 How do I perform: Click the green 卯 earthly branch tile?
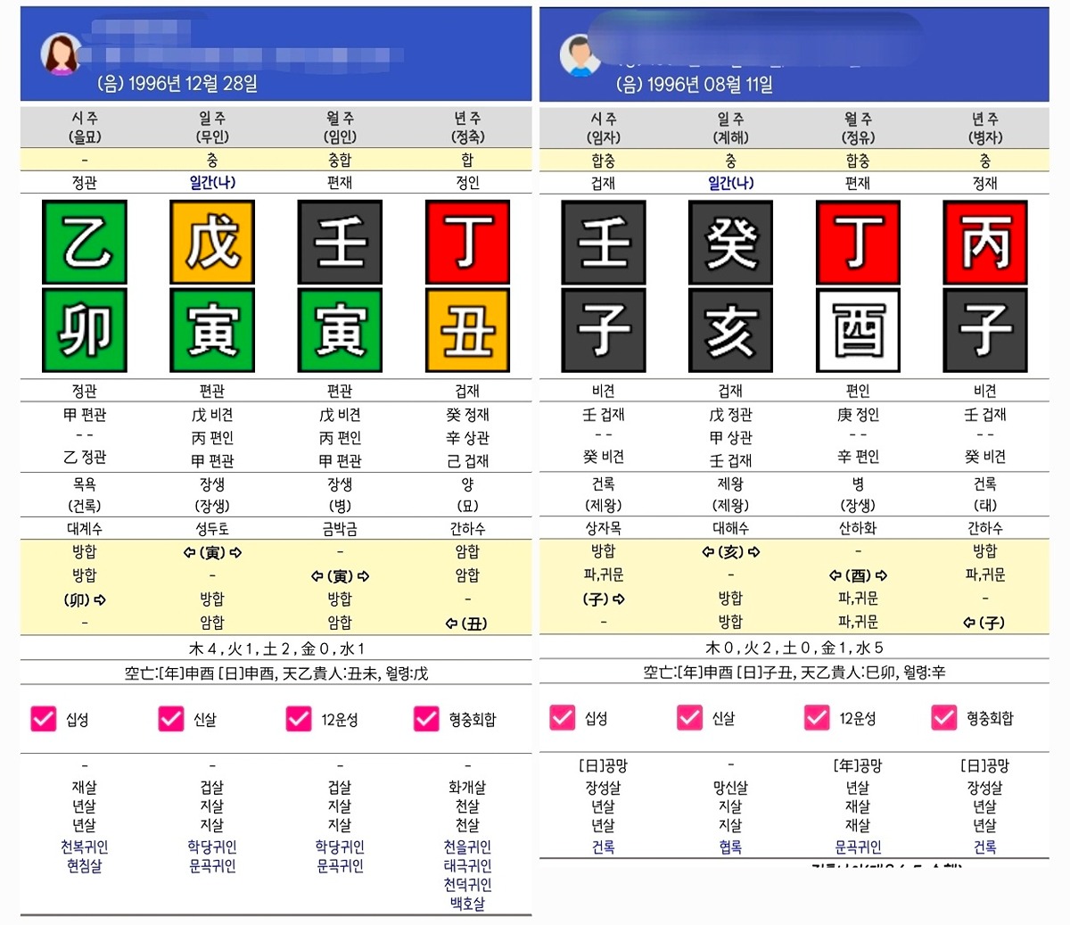(x=85, y=330)
